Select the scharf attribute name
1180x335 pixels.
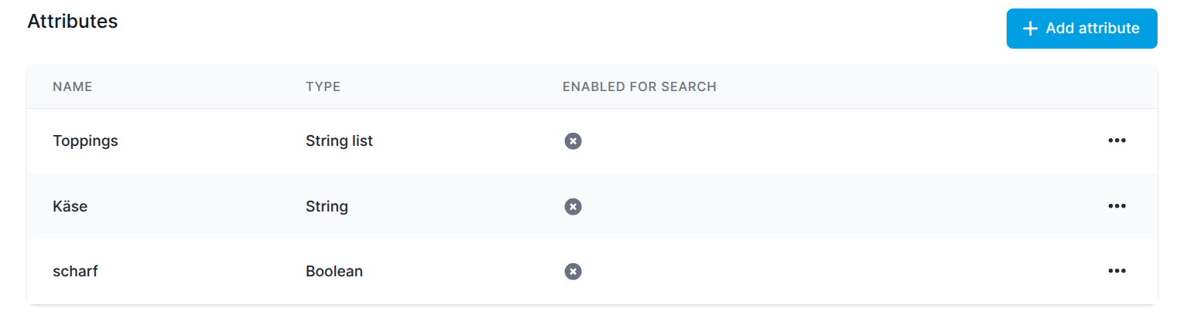pyautogui.click(x=75, y=272)
